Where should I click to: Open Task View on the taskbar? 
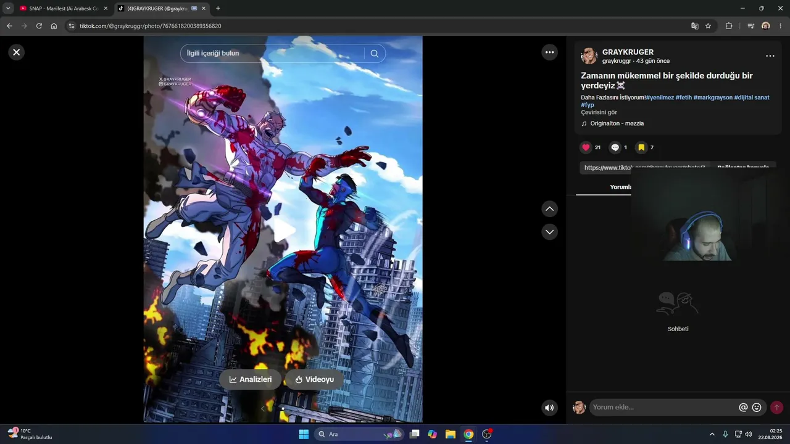click(415, 434)
